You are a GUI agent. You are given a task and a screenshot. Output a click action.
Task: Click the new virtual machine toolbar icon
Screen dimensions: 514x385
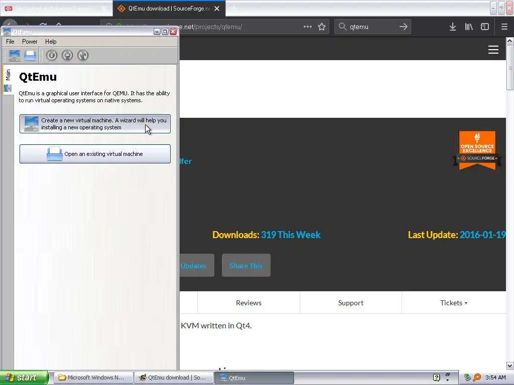coord(15,55)
